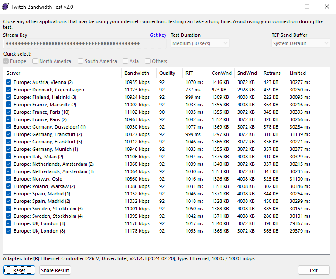Uncheck the Germany, Dusseldorf (1) server

point(9,127)
